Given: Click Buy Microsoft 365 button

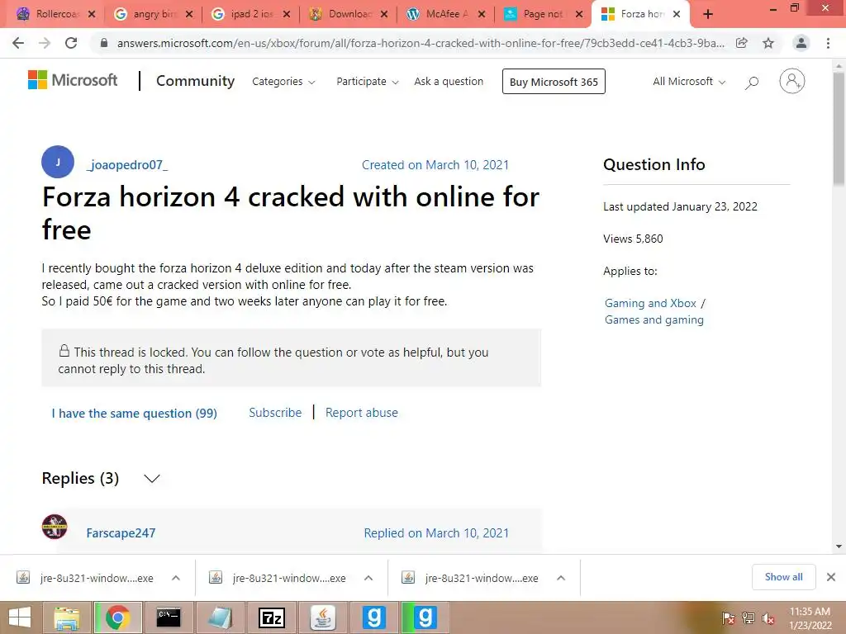Looking at the screenshot, I should pyautogui.click(x=554, y=82).
